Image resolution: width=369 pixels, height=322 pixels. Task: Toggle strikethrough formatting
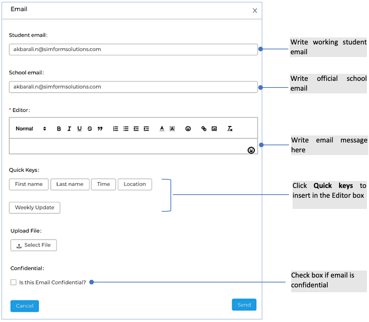click(x=90, y=129)
